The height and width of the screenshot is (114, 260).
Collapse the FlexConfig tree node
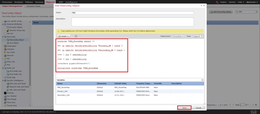[3, 37]
